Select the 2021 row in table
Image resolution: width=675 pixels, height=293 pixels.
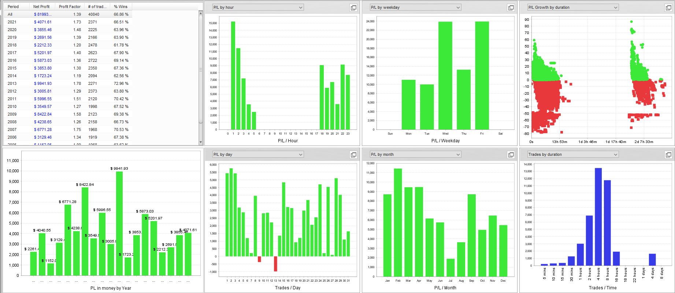(x=68, y=22)
